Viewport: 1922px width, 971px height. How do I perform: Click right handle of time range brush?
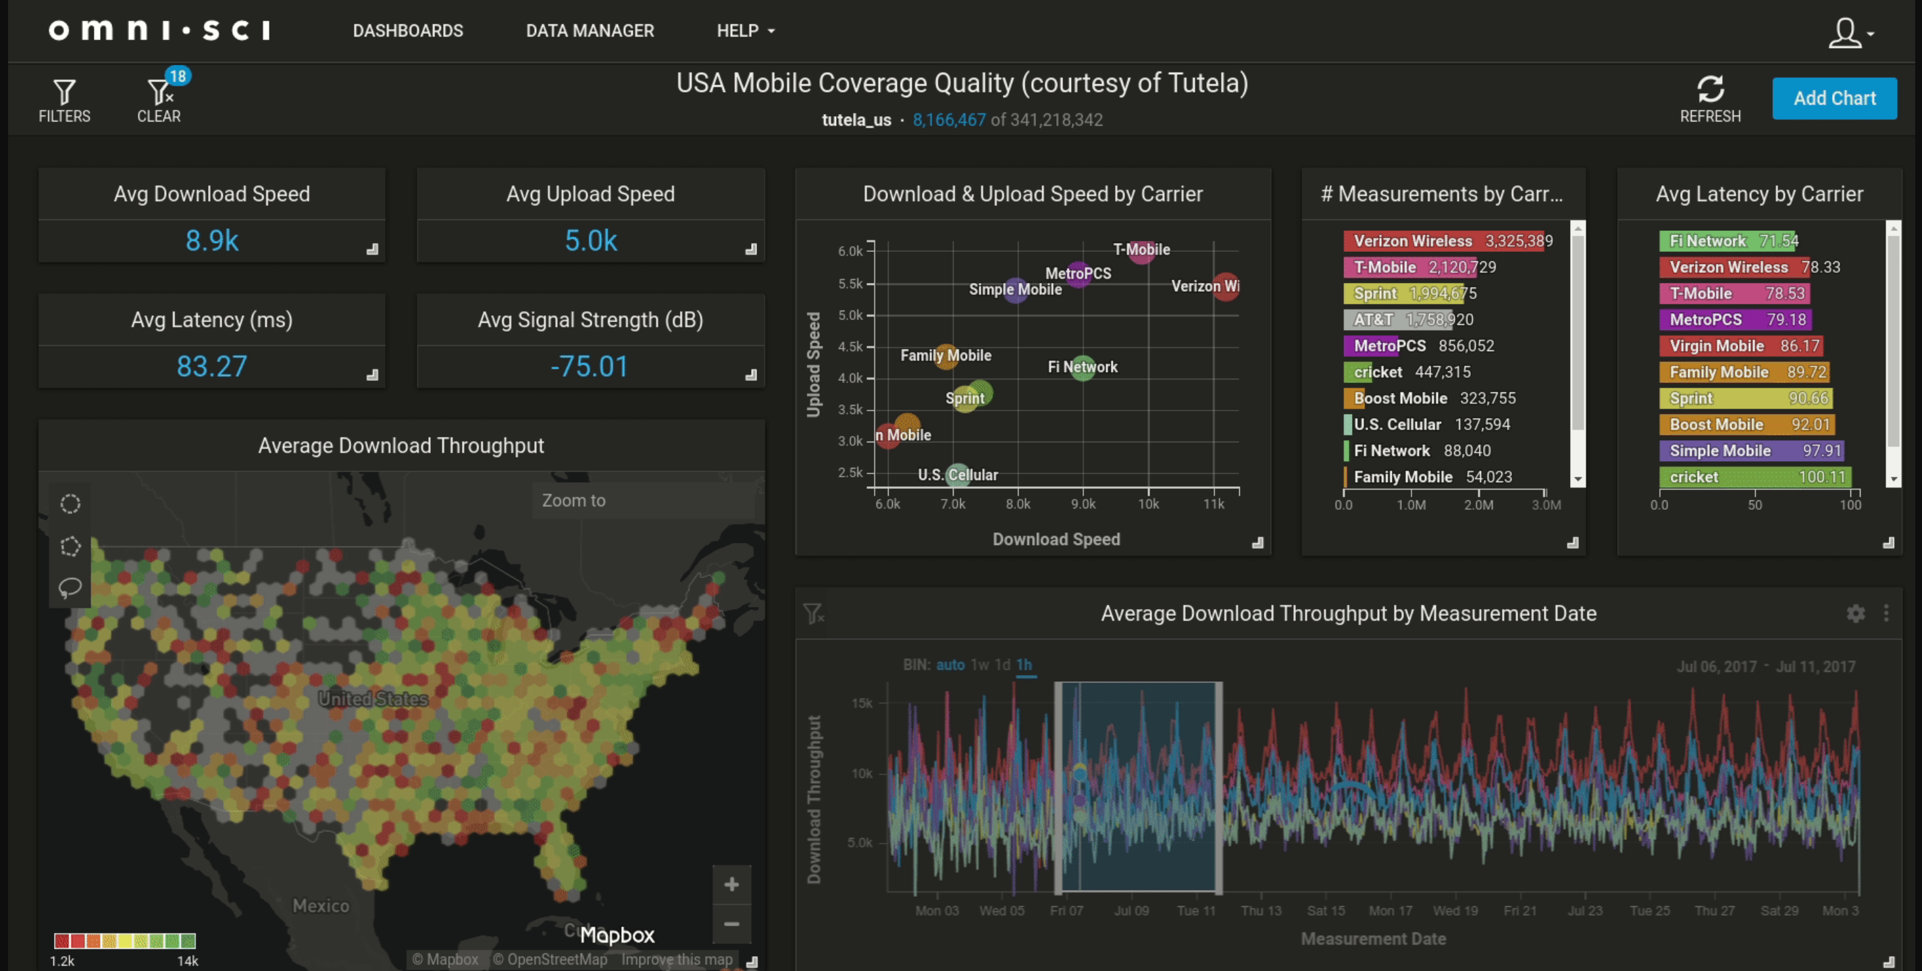point(1218,787)
